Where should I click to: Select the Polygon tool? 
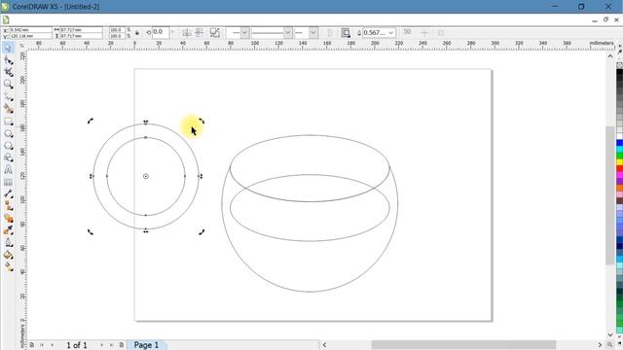[x=8, y=146]
